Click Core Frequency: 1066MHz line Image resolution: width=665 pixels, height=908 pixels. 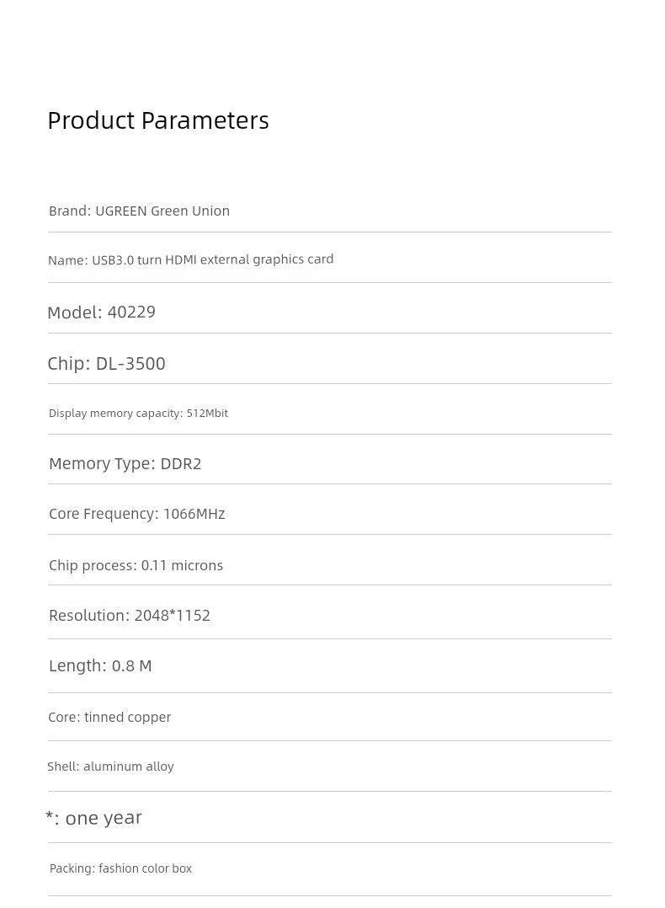coord(136,514)
